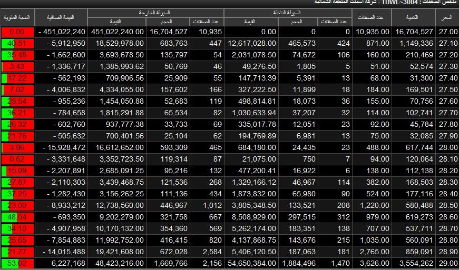Screen dimensions: 459x270
Task: Click inflow volume cell 1,884,496
Action: click(x=298, y=263)
